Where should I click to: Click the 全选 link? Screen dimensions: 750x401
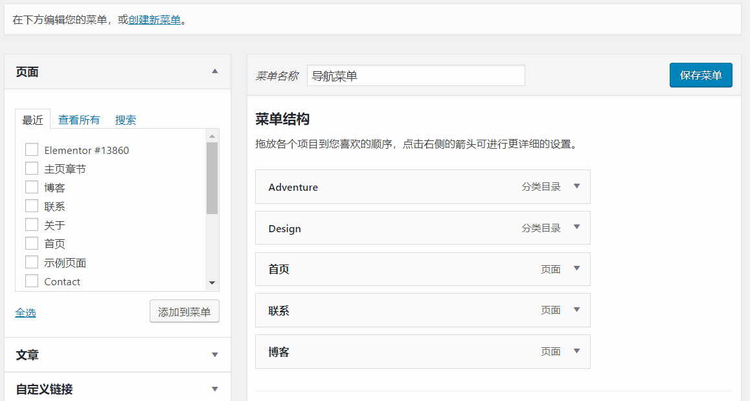point(25,312)
